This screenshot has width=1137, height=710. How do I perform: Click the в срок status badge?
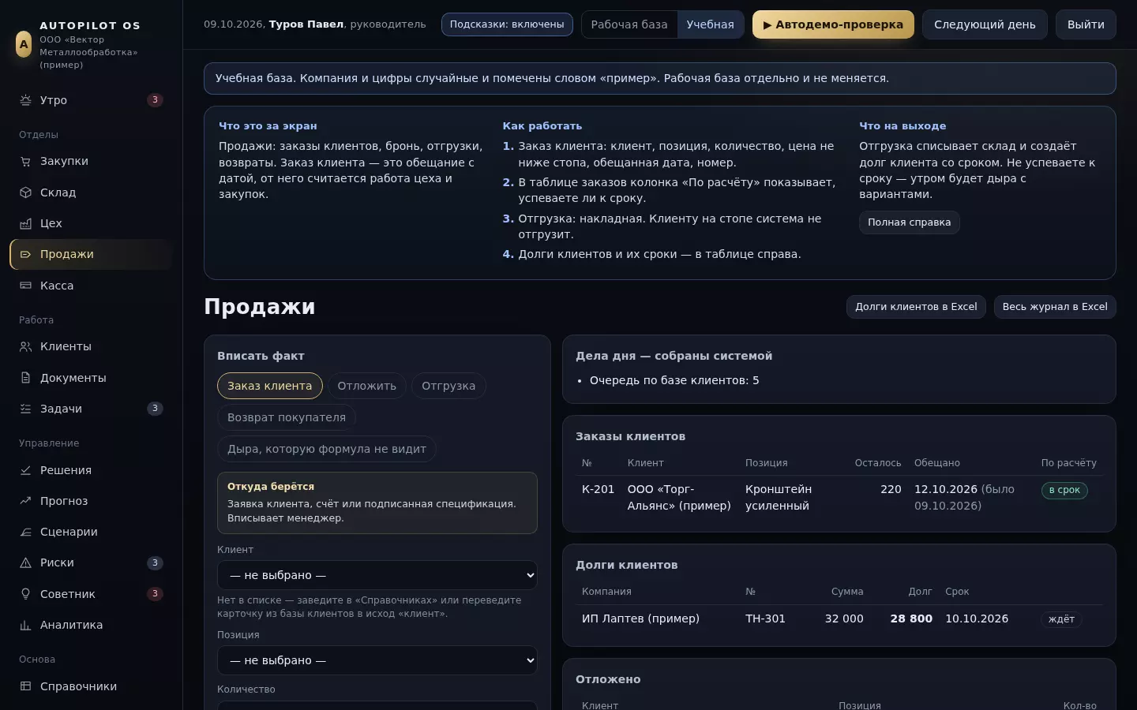1064,490
